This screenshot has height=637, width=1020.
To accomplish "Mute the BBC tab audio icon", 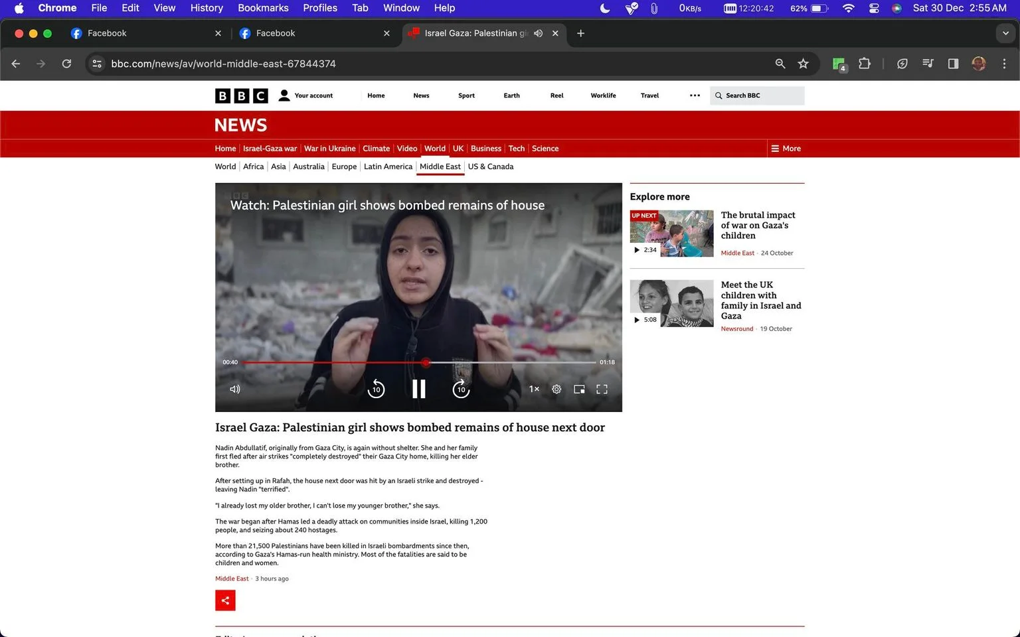I will [x=538, y=33].
